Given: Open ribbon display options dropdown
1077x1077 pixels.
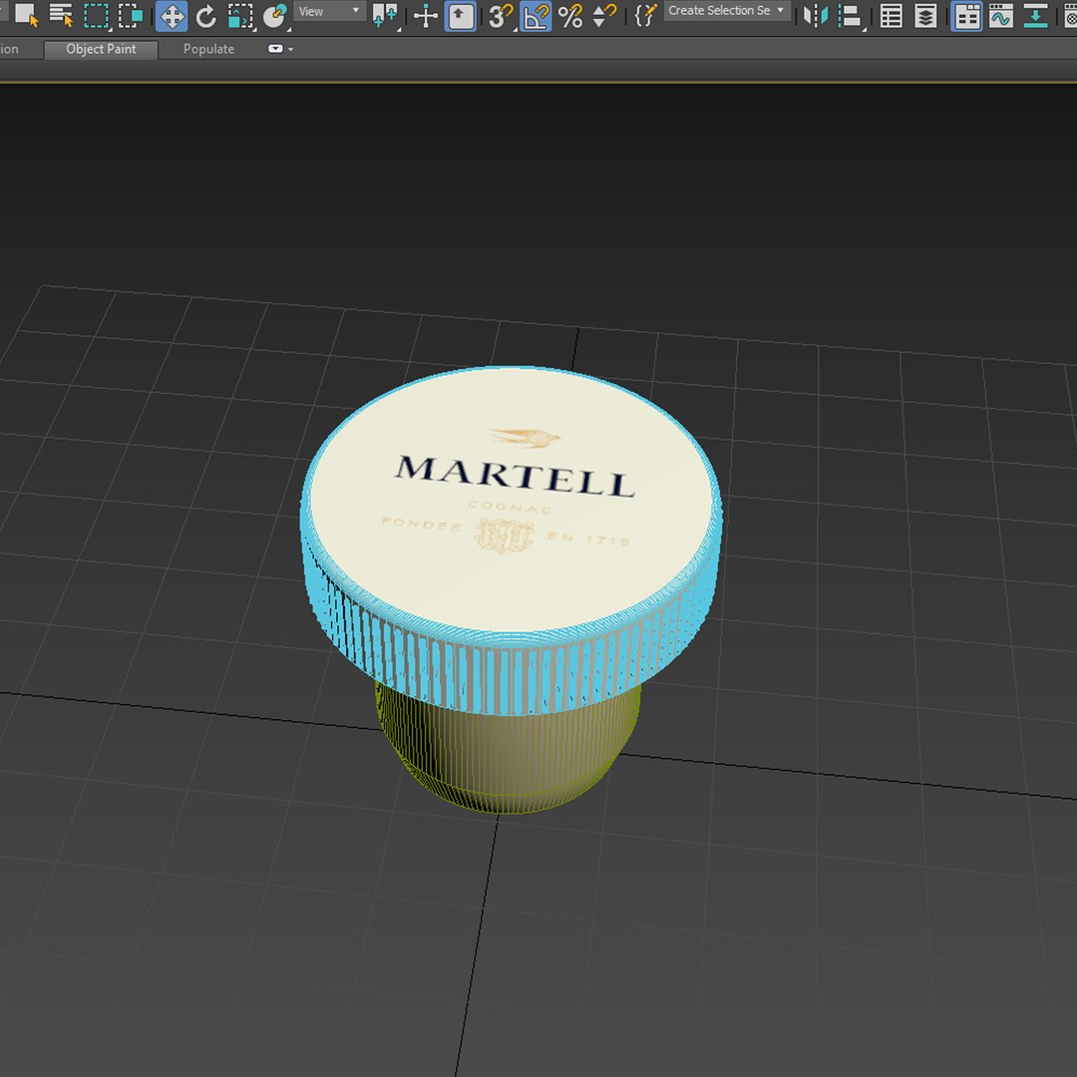Looking at the screenshot, I should [281, 49].
